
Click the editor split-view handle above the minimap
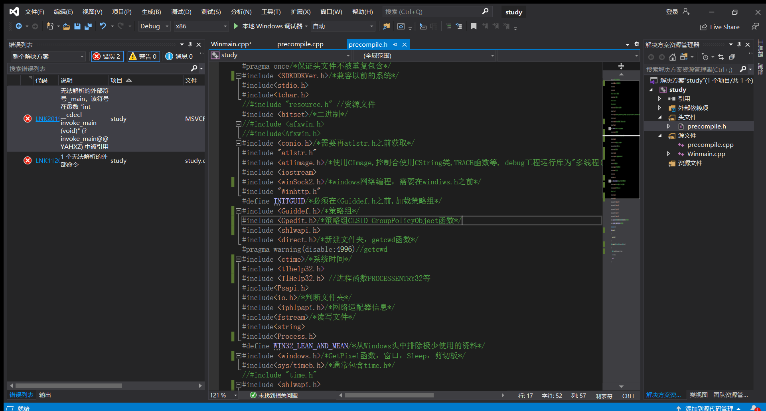(x=621, y=66)
